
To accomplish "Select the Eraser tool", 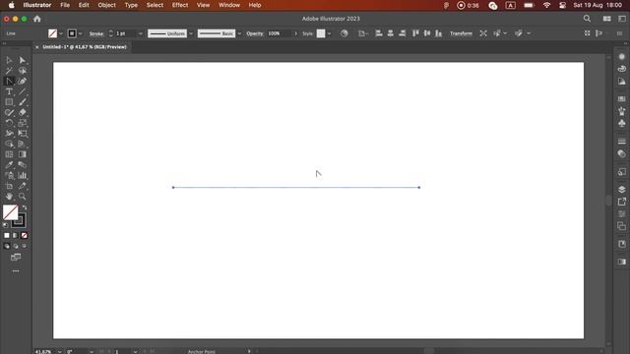I will pyautogui.click(x=23, y=112).
